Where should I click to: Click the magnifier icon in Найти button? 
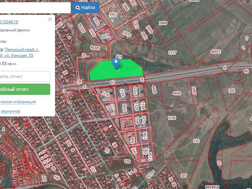point(78,7)
